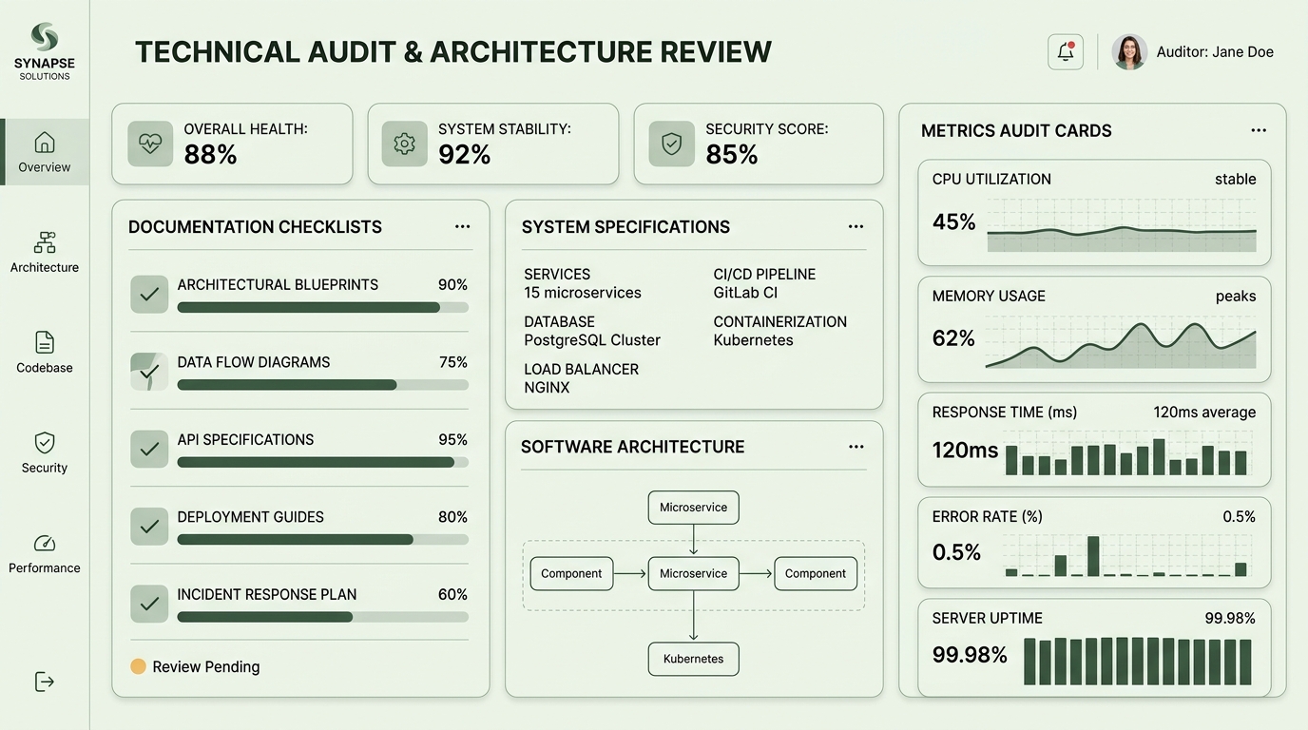Click the System Stability gear icon
The width and height of the screenshot is (1308, 730).
pos(405,144)
